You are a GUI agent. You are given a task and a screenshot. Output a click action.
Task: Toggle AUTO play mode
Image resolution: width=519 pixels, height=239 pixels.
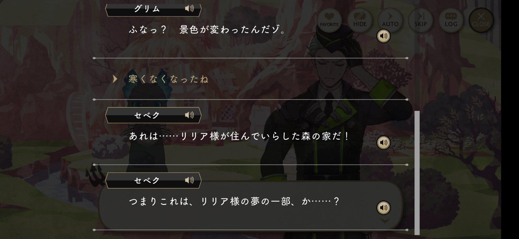point(390,20)
